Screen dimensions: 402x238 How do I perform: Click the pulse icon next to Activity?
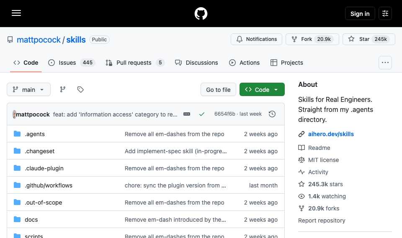[x=301, y=172]
